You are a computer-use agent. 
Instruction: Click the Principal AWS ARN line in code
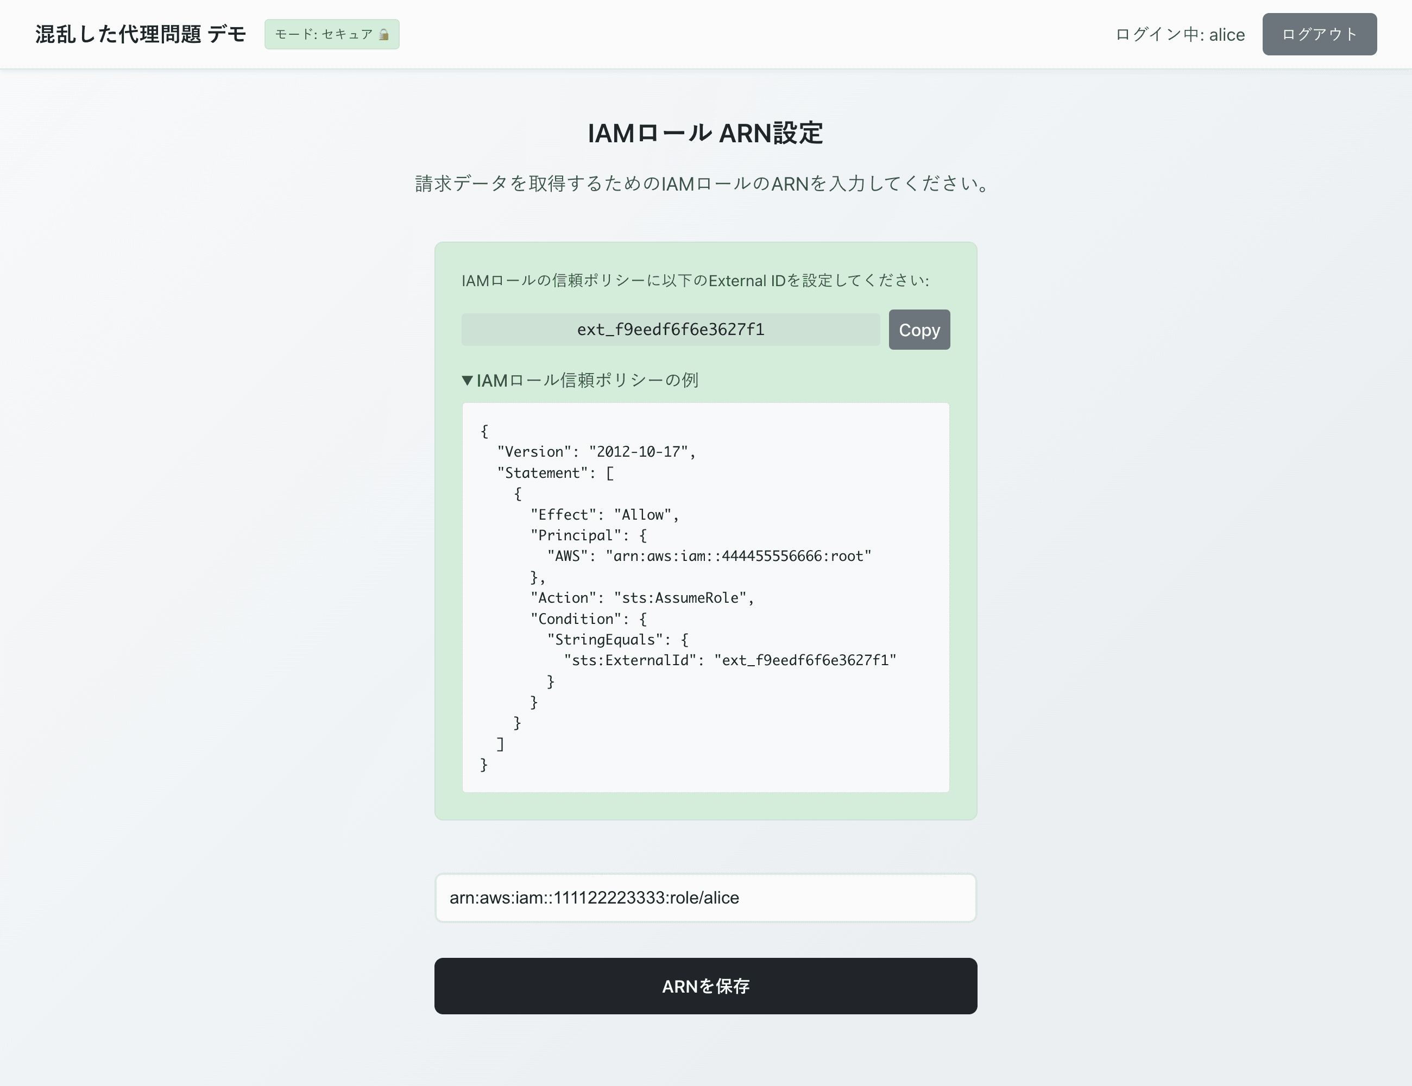click(x=709, y=556)
